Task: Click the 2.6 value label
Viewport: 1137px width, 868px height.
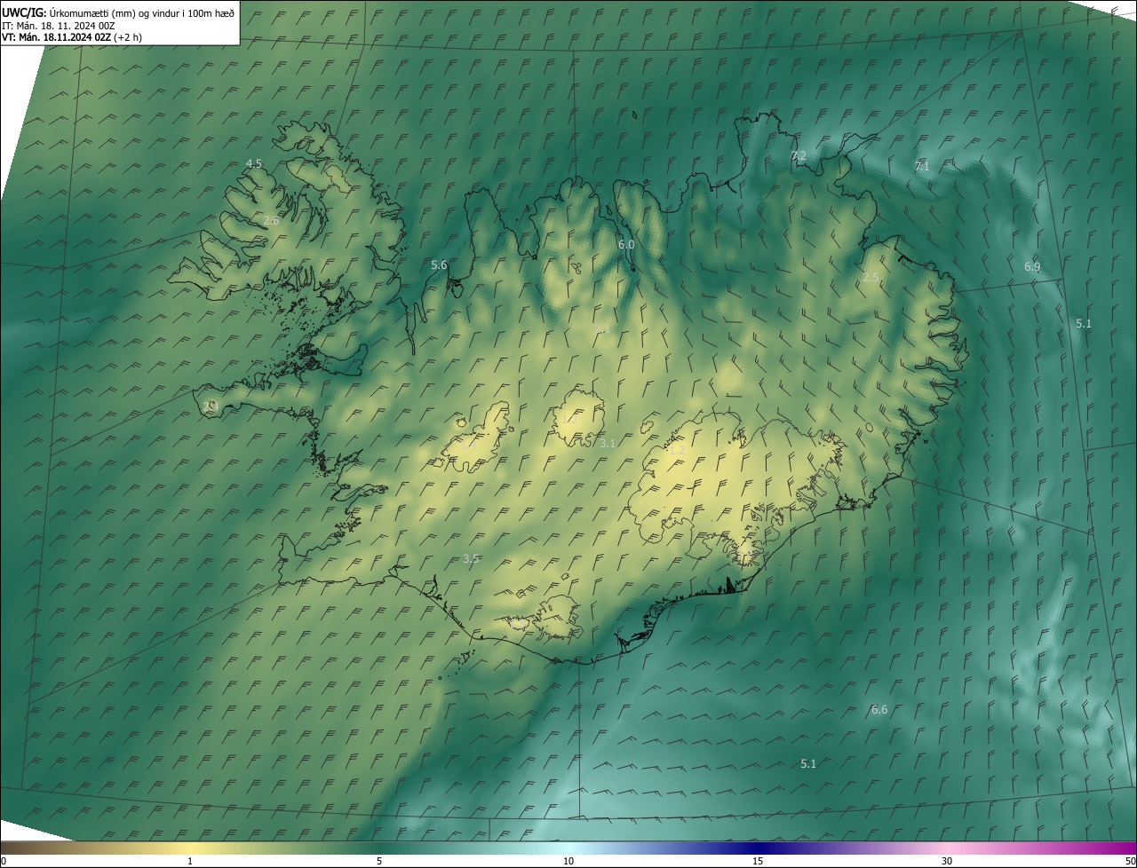Action: click(271, 220)
